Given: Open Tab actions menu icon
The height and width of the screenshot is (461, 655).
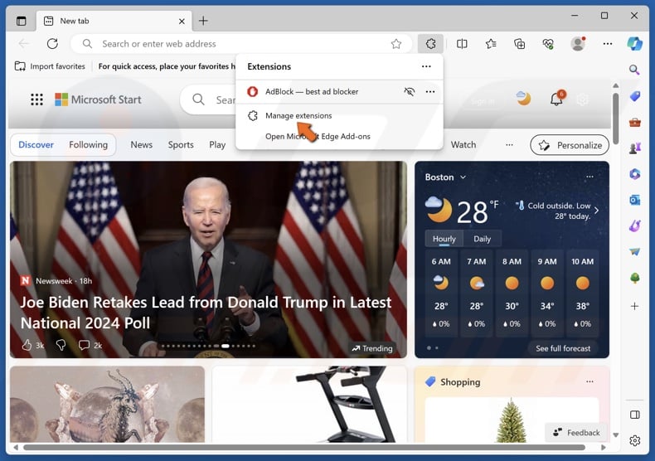Looking at the screenshot, I should click(x=21, y=21).
